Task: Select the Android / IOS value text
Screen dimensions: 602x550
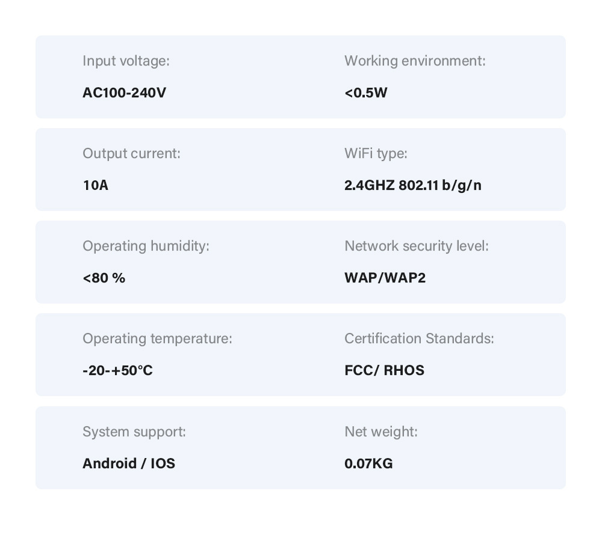Action: click(129, 463)
